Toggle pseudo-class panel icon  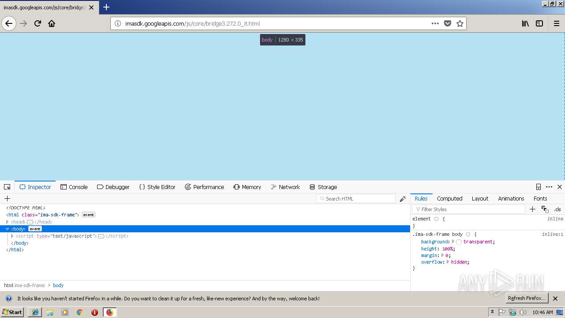pos(545,209)
